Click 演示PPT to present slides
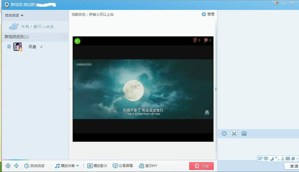 [x=148, y=166]
